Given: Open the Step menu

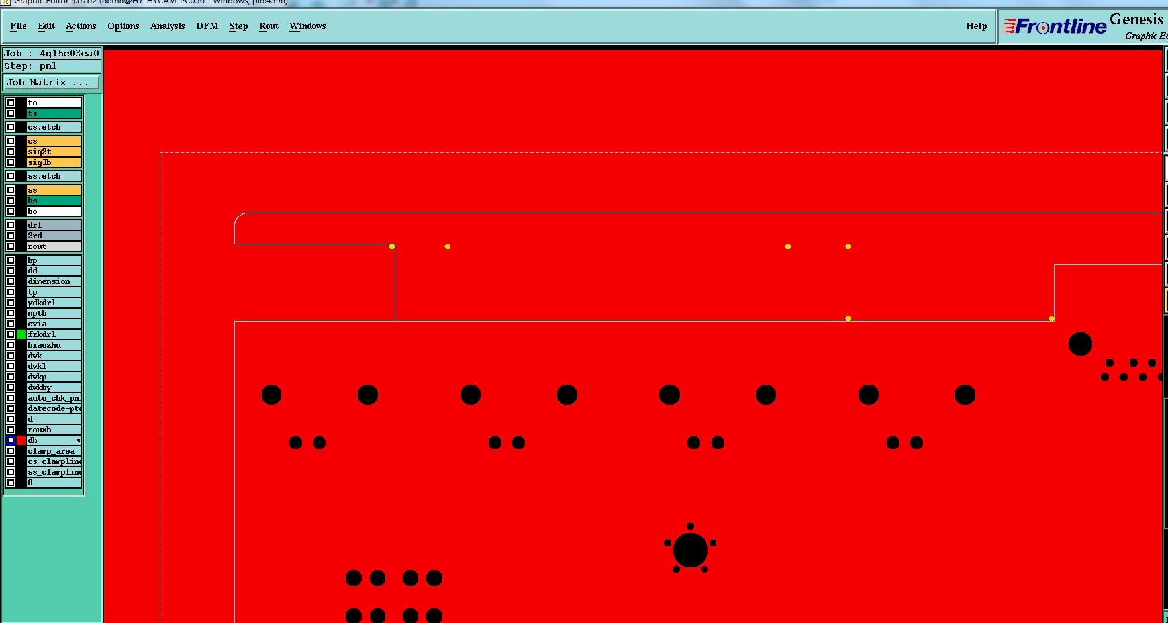Looking at the screenshot, I should coord(238,26).
